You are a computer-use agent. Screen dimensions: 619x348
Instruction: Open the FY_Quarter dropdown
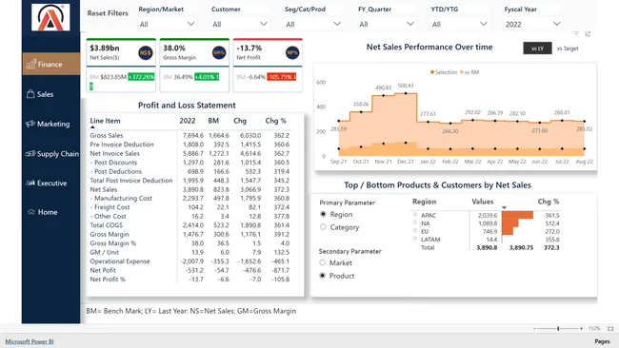[387, 24]
